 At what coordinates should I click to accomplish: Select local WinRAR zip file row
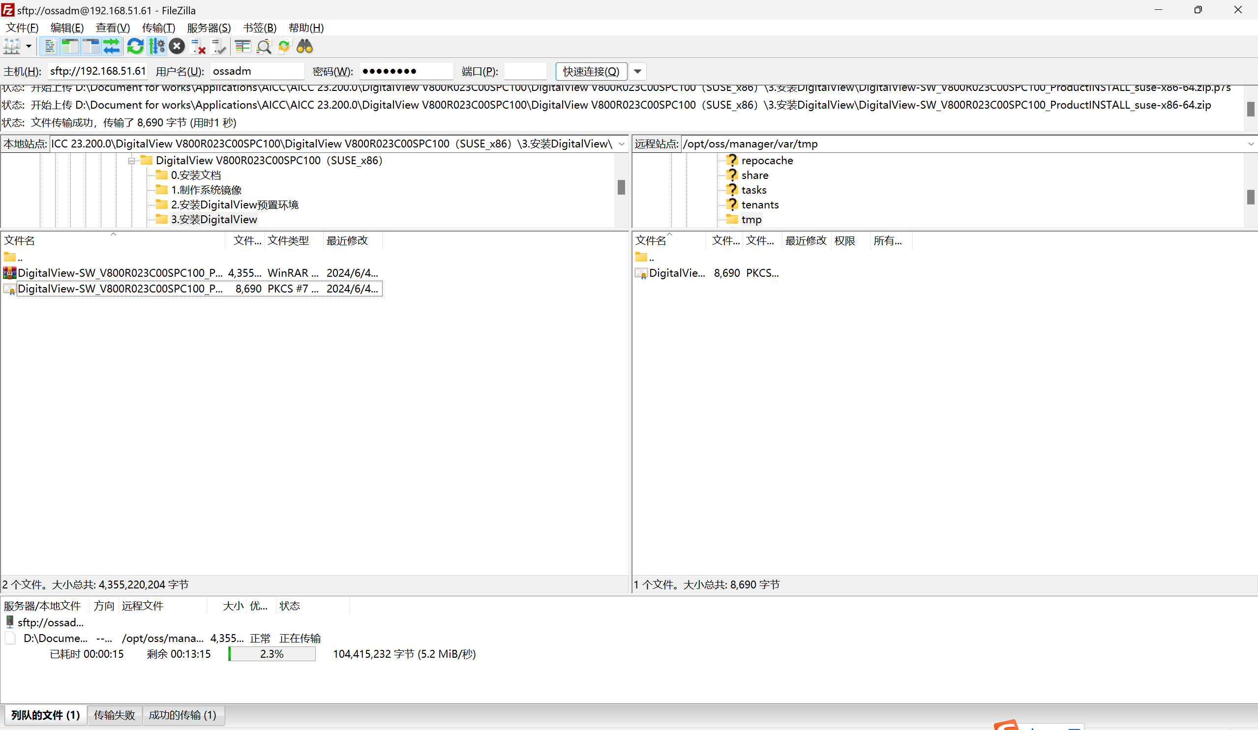tap(192, 273)
